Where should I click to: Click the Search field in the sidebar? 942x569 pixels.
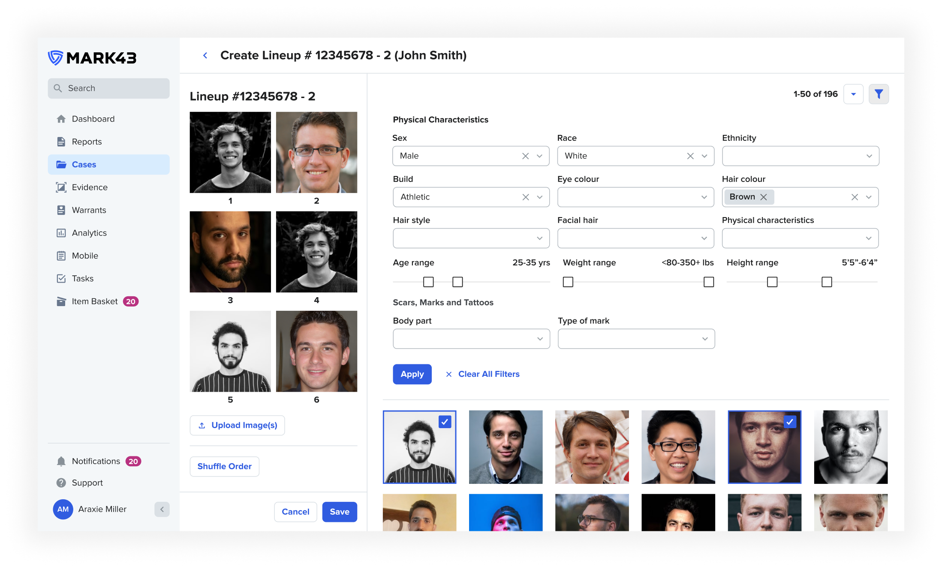(x=108, y=88)
